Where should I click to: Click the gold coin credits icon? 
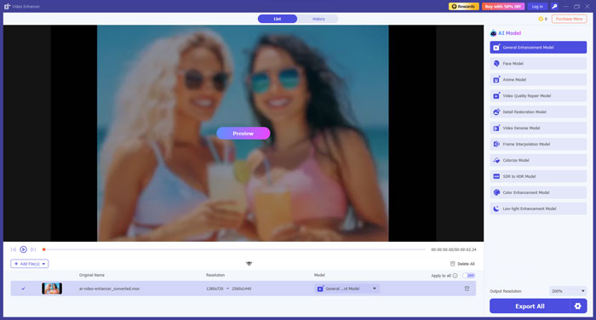pos(541,19)
